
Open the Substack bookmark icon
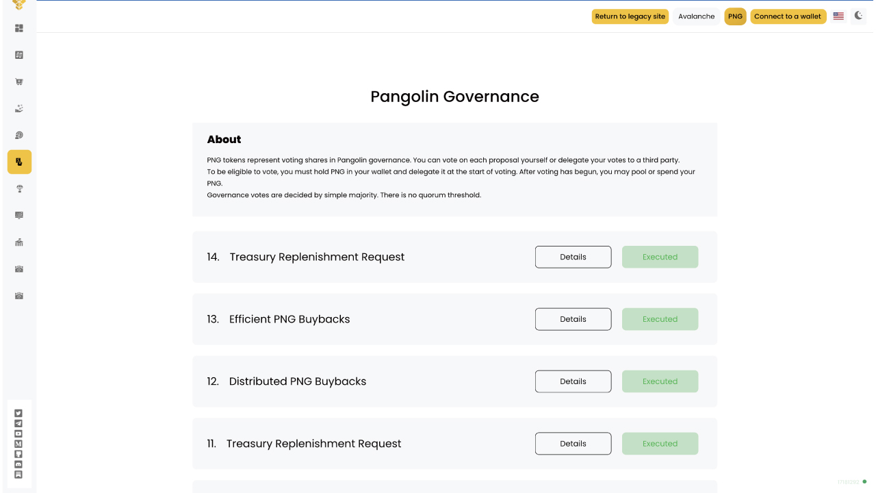click(18, 475)
